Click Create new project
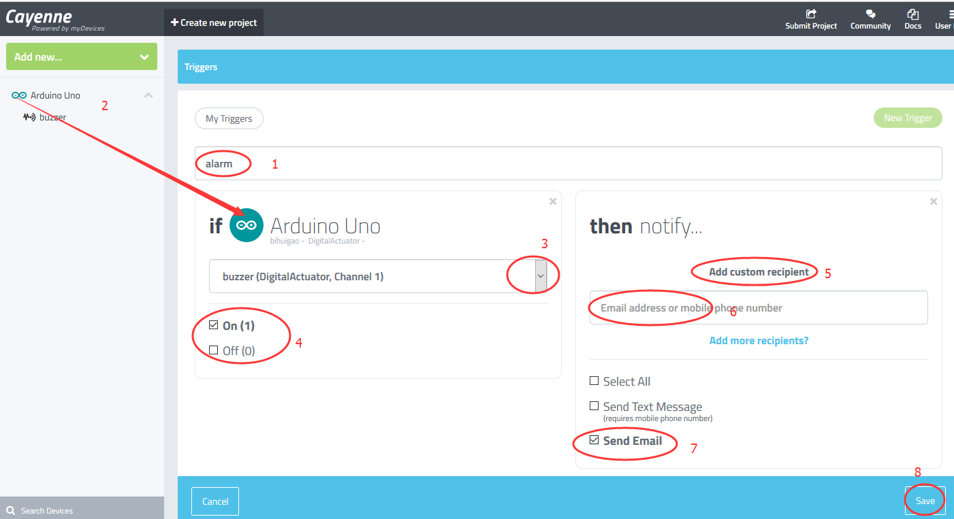Screen dimensions: 954x519 [x=214, y=22]
